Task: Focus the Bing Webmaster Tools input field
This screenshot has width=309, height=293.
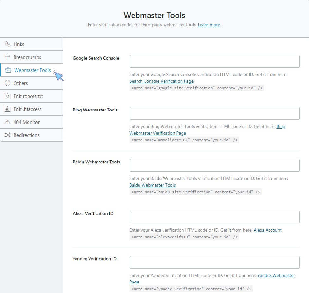Action: [x=214, y=113]
